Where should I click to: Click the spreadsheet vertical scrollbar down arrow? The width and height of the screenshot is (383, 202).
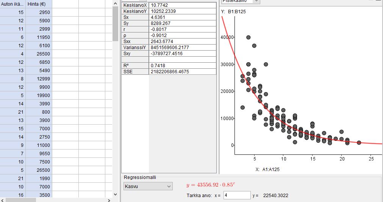click(116, 194)
